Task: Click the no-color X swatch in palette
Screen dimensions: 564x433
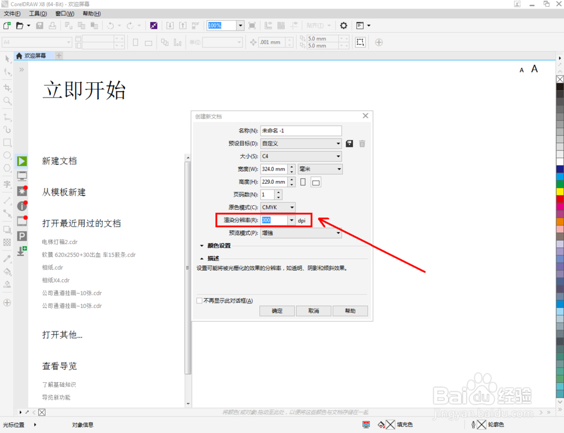Action: point(560,79)
